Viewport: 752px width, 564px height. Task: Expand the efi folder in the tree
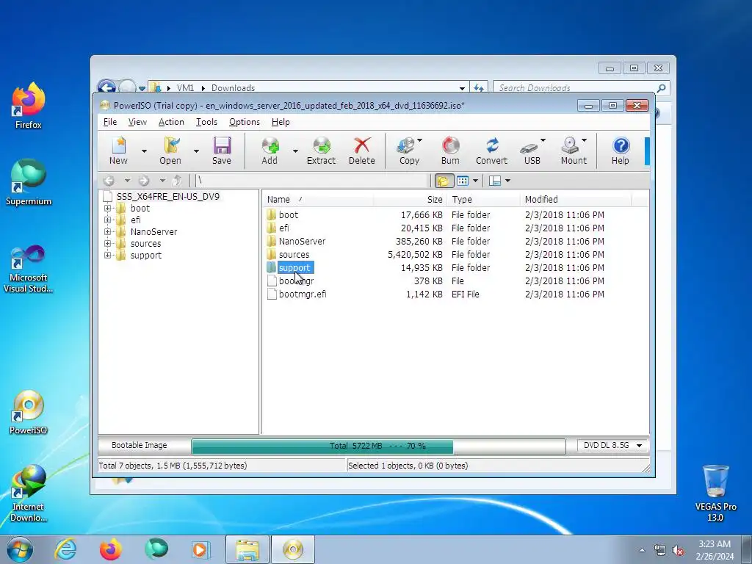click(107, 220)
